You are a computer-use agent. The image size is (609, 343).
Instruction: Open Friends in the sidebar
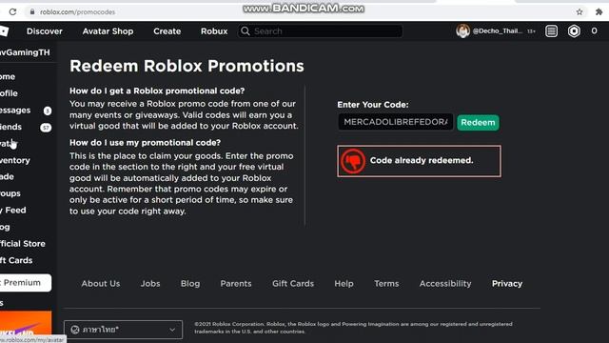click(x=10, y=127)
